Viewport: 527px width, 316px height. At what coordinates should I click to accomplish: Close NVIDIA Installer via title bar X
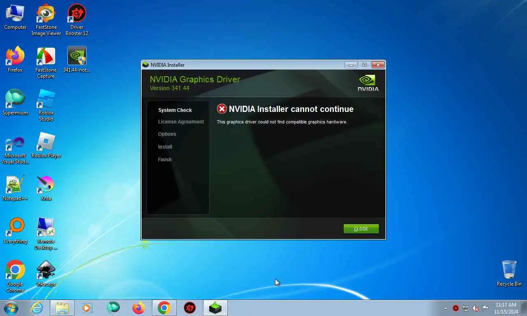point(378,65)
